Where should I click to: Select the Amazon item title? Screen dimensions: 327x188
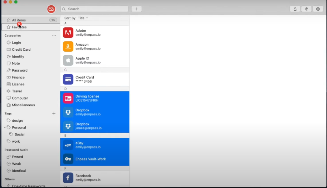82,44
